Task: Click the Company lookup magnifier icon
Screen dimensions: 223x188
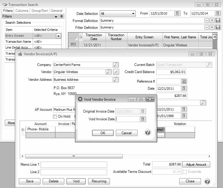Action: coord(116,65)
